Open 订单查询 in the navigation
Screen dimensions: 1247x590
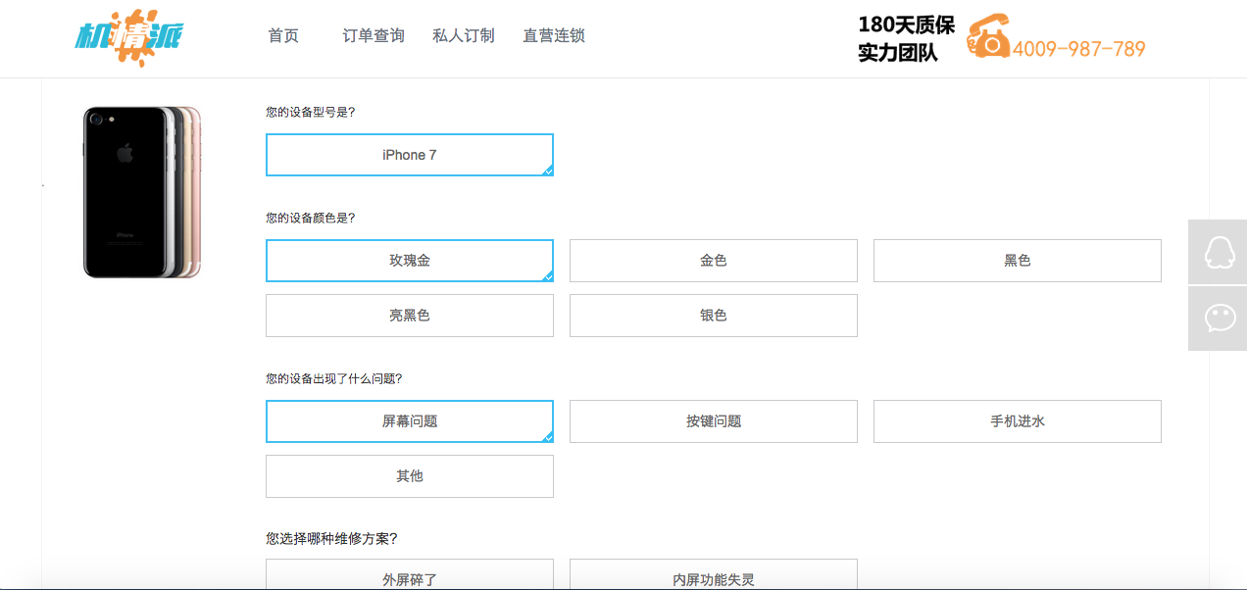(374, 36)
